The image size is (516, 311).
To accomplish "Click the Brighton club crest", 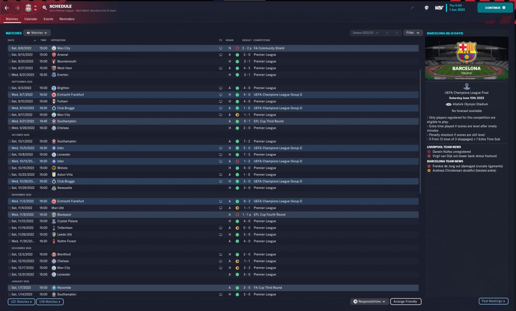I will (54, 88).
